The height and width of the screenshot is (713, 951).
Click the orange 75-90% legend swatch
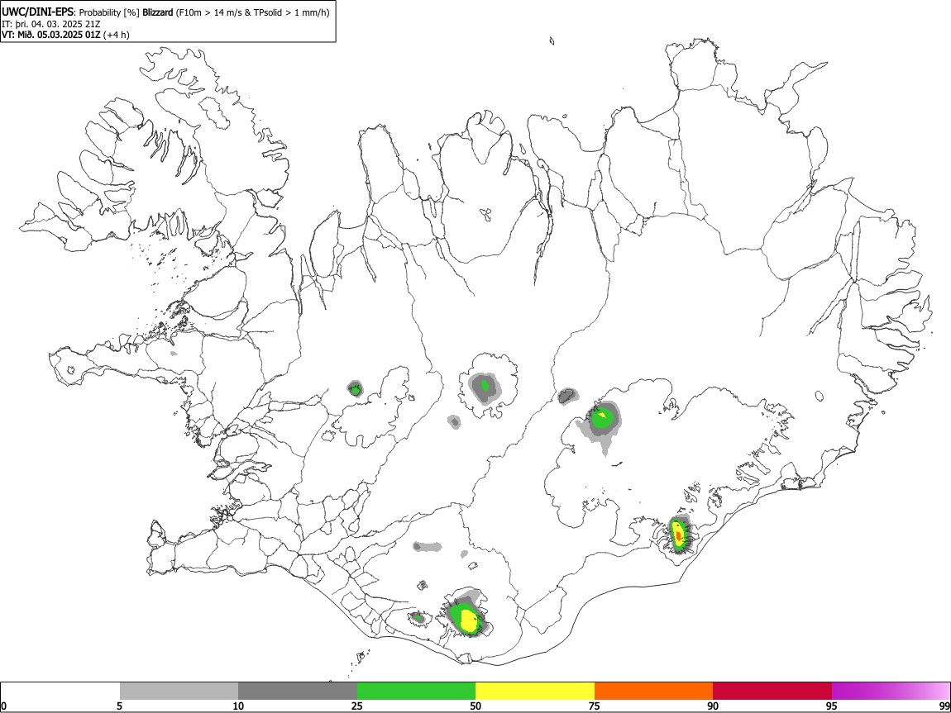tap(653, 691)
